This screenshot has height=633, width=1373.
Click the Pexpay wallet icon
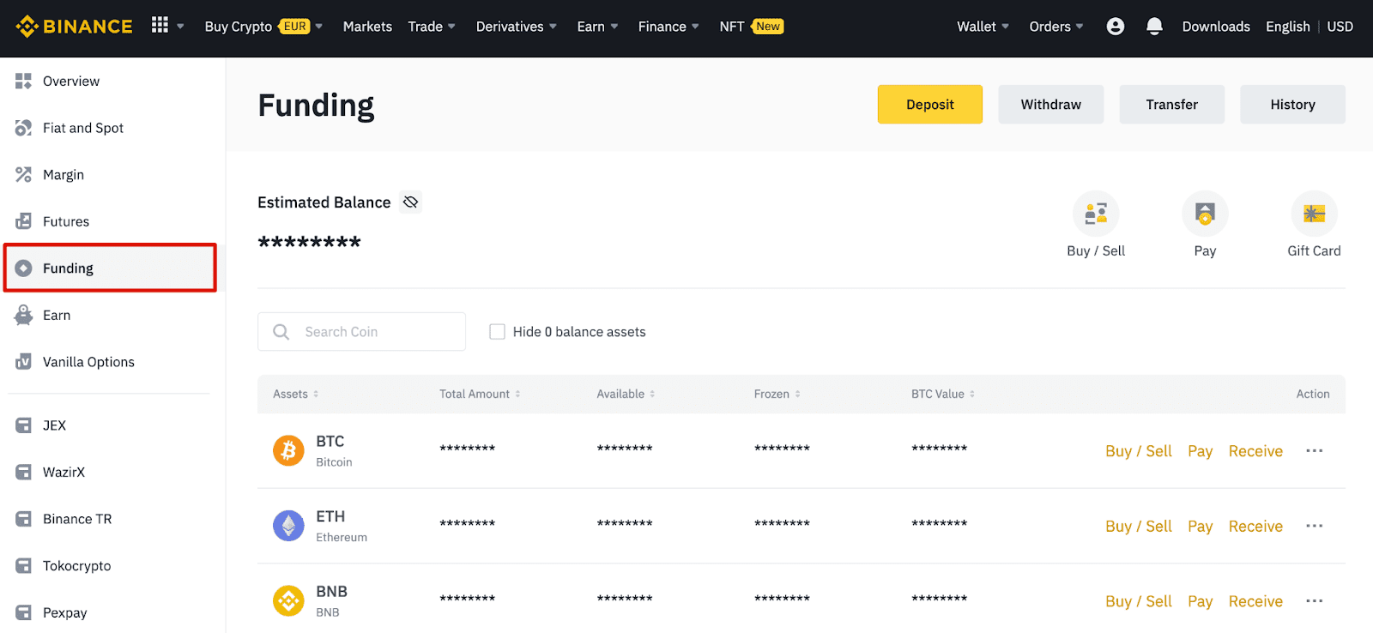(23, 612)
